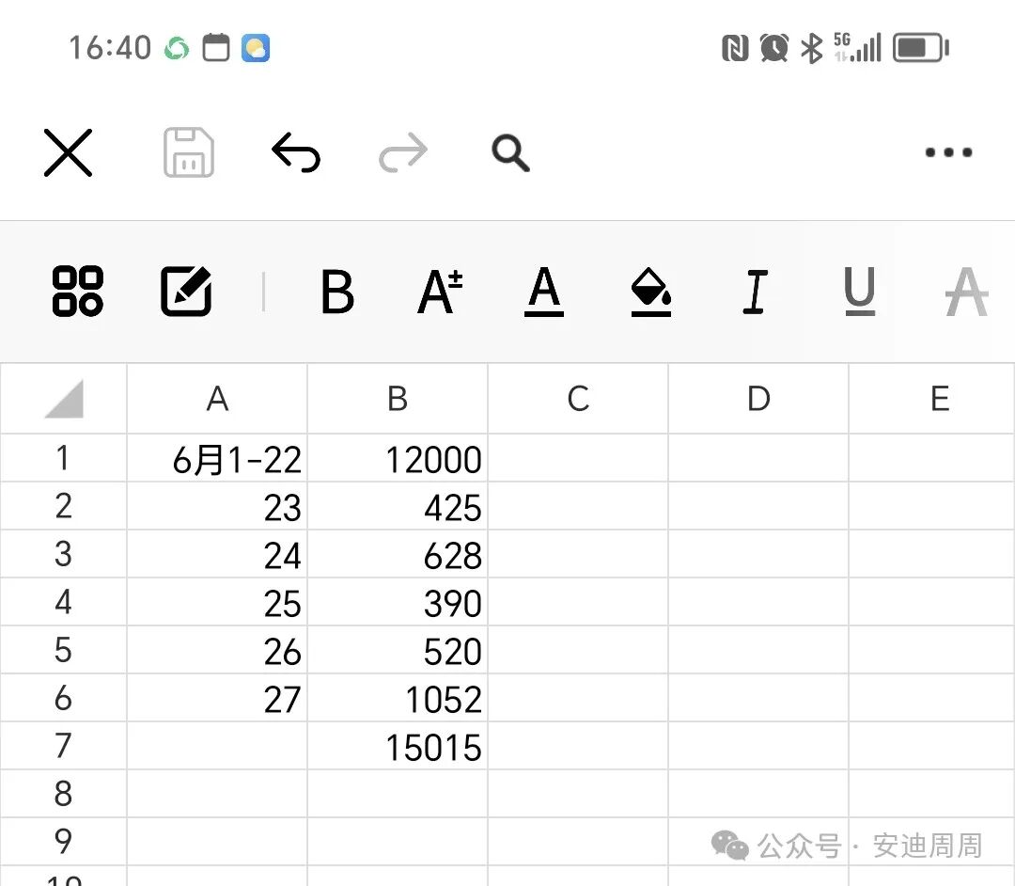Select column C header
Screen dimensions: 1015x886
tap(578, 399)
